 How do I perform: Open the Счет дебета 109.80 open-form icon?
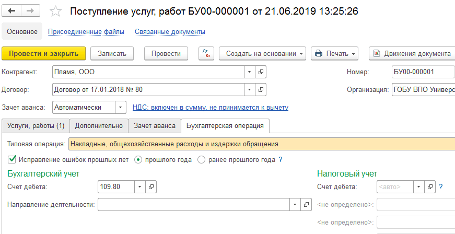[152, 186]
